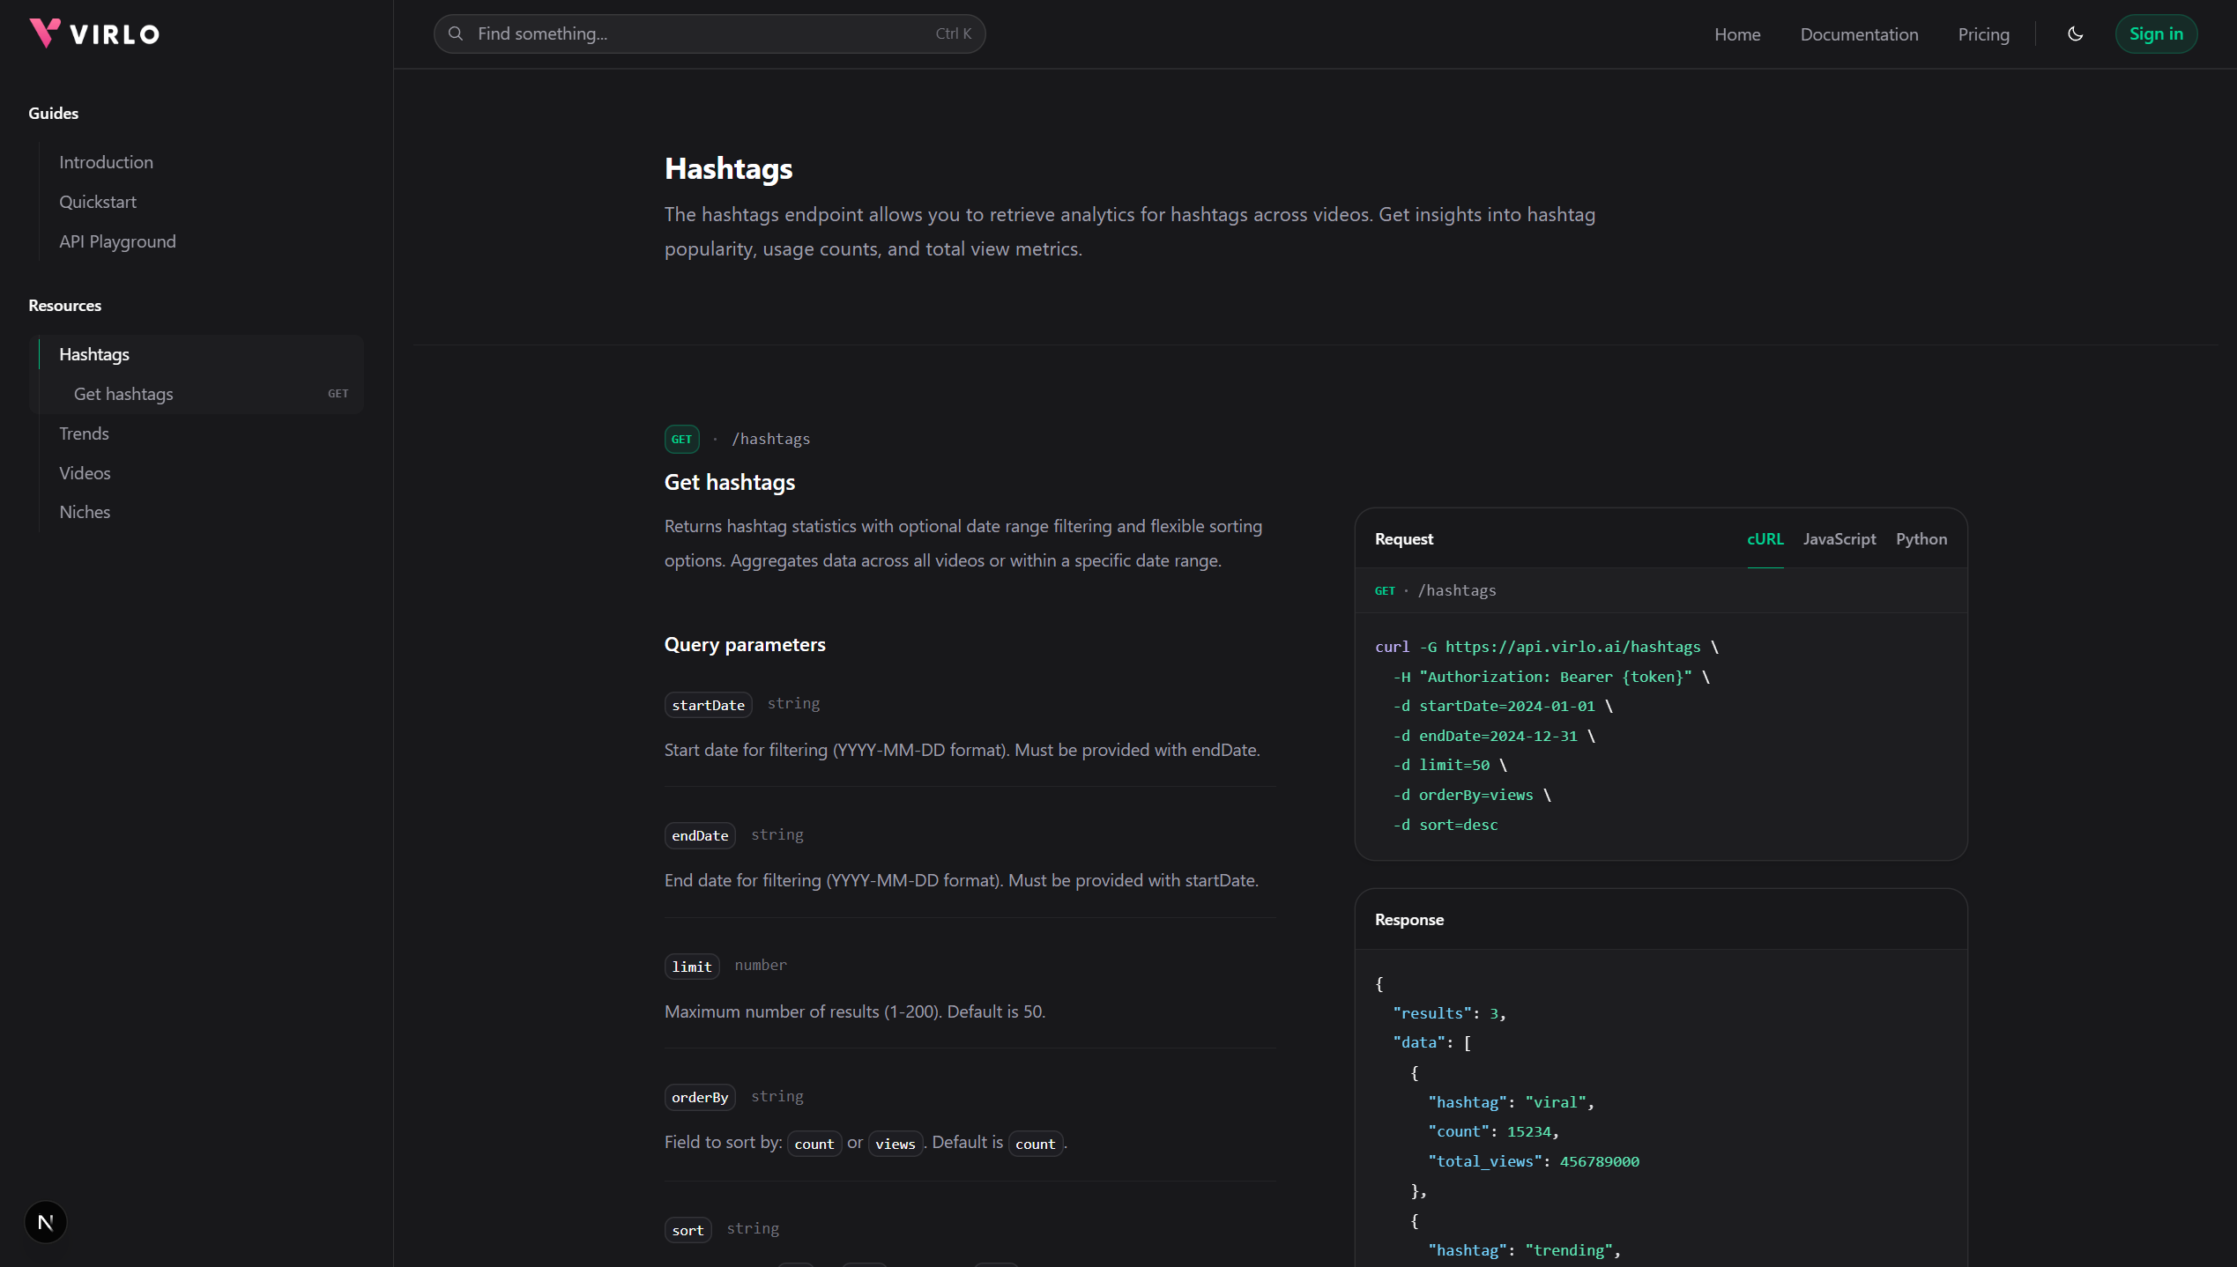2237x1267 pixels.
Task: Open the Pricing page link
Action: 1983,34
